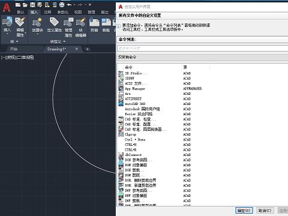Click the Save As icon with pencil
288x216 pixels.
click(40, 5)
